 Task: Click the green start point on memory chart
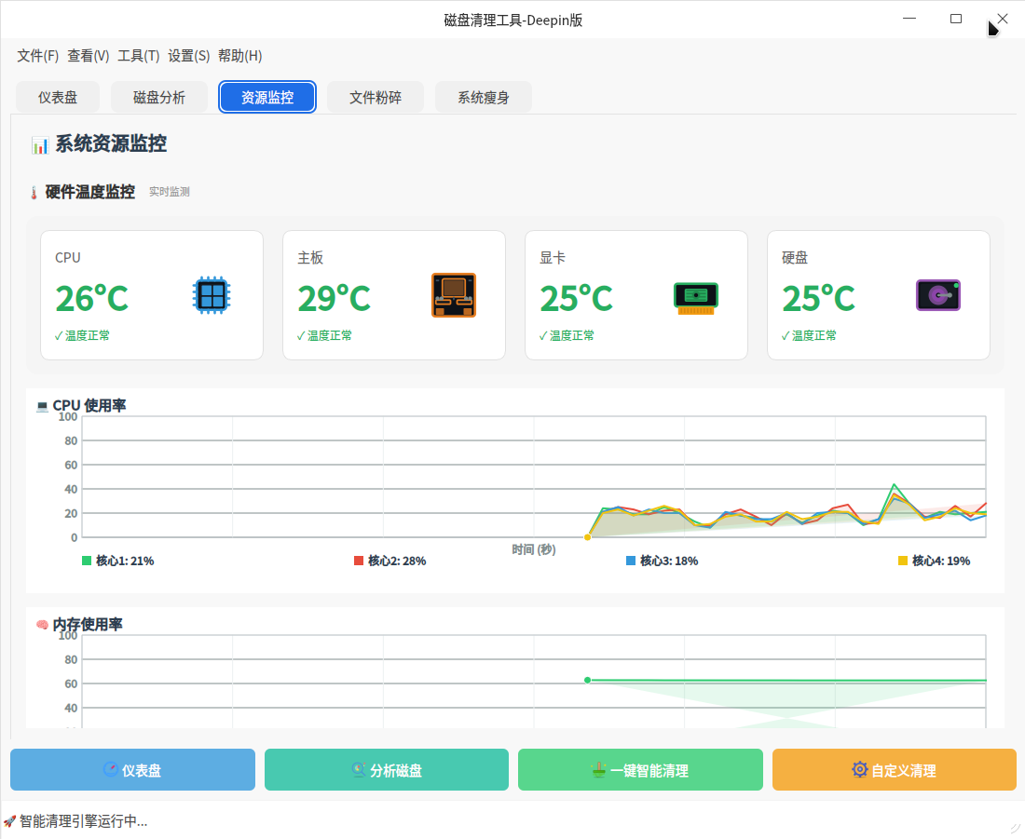[x=588, y=680]
